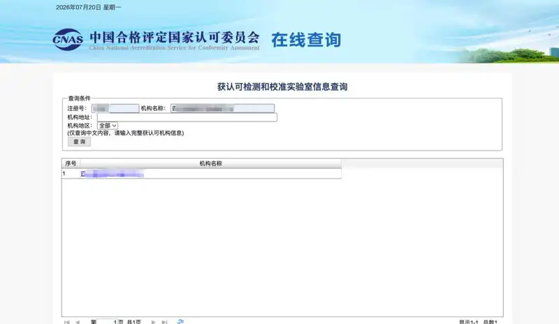This screenshot has width=559, height=324.
Task: Click the 机构名称 column header
Action: [x=211, y=163]
